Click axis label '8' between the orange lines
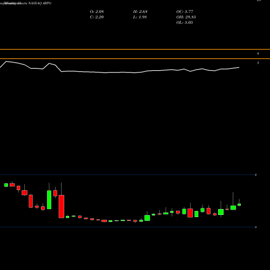The height and width of the screenshot is (270, 270). coord(258,53)
